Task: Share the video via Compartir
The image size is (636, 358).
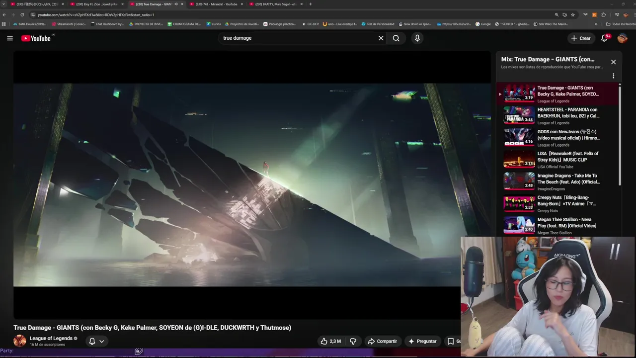Action: (382, 341)
